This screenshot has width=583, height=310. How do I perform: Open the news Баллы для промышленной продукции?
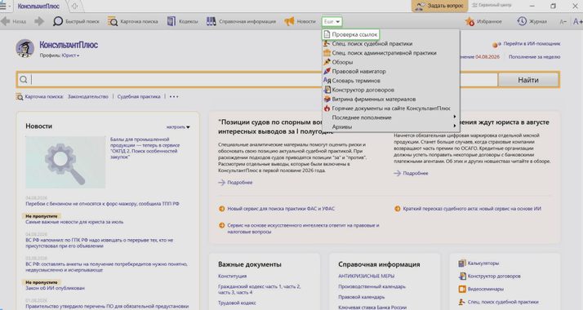pos(145,148)
